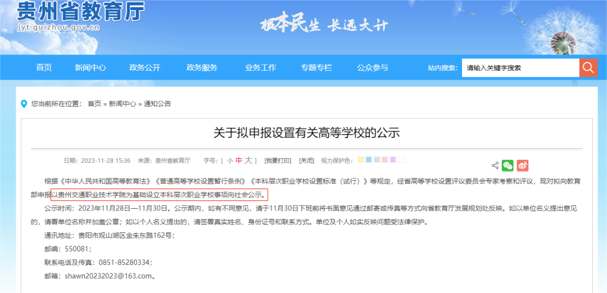
Task: Share the article via Weibo icon
Action: (x=523, y=166)
